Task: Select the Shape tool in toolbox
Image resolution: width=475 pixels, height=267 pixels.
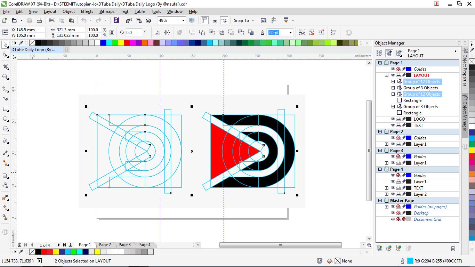Action: [x=5, y=55]
